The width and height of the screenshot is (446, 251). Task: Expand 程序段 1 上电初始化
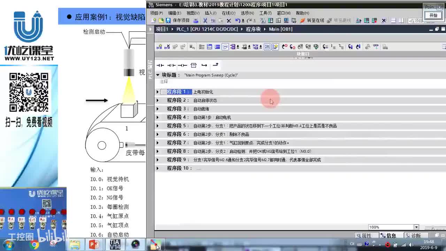[x=157, y=92]
